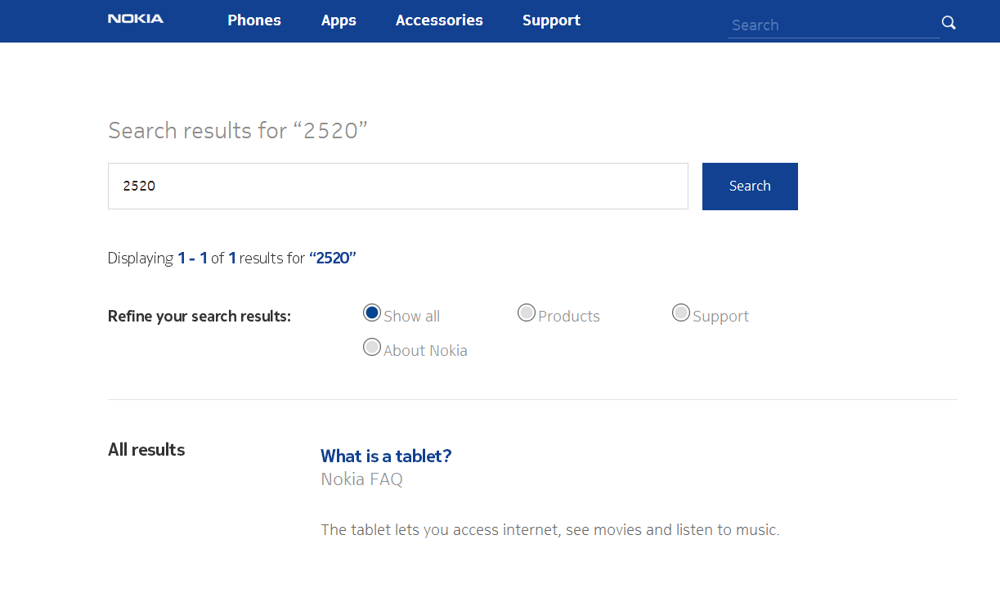Click the search box containing 2520

coord(398,186)
